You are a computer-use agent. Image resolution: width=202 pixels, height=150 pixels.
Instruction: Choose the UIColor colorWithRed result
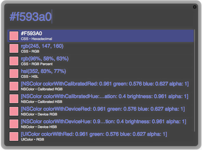(x=101, y=136)
